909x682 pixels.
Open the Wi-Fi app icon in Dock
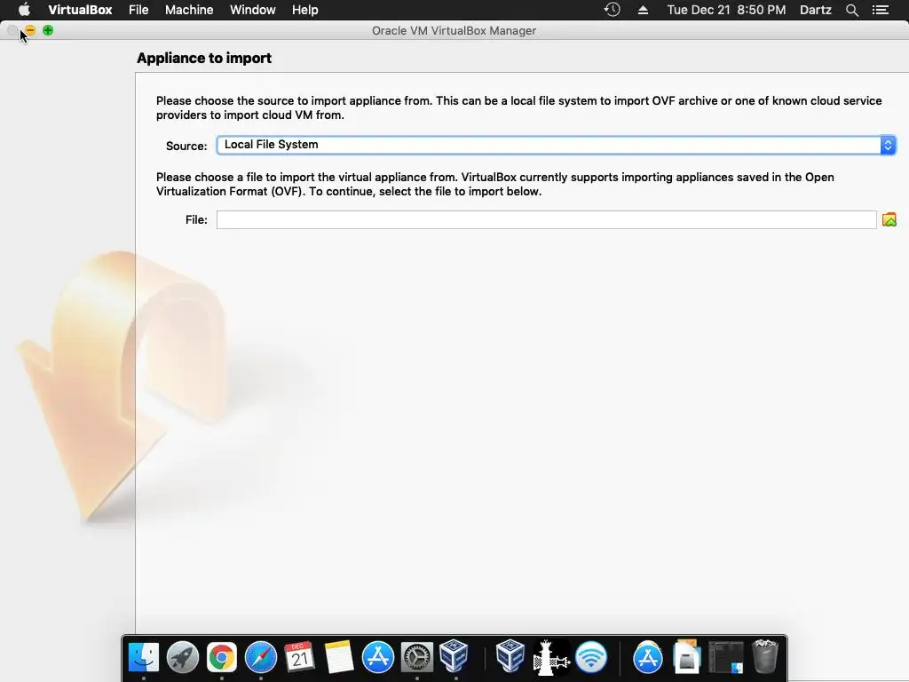(x=590, y=657)
